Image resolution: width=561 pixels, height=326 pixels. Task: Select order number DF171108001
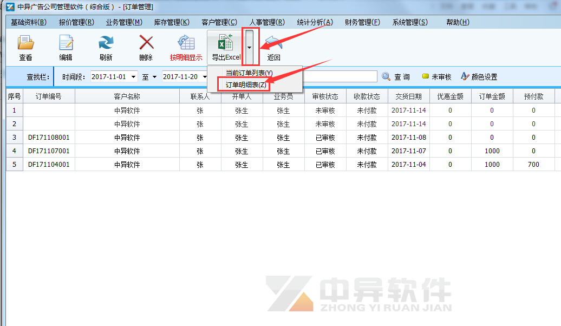pyautogui.click(x=49, y=138)
